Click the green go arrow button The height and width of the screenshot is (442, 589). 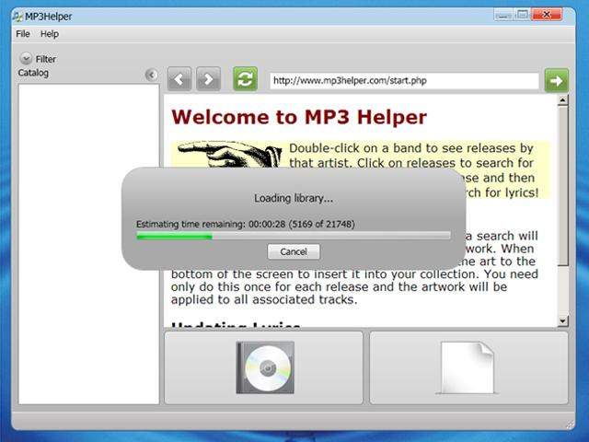556,80
